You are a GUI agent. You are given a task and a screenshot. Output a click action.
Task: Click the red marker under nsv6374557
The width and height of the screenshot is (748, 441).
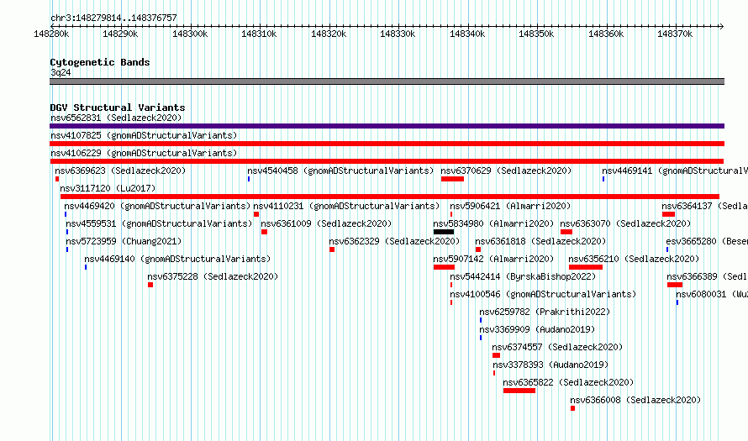496,355
